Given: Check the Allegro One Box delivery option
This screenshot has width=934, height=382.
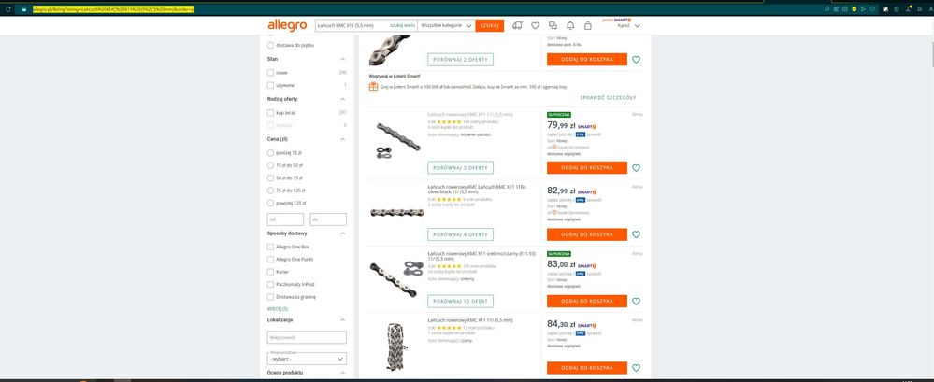Looking at the screenshot, I should (x=270, y=247).
